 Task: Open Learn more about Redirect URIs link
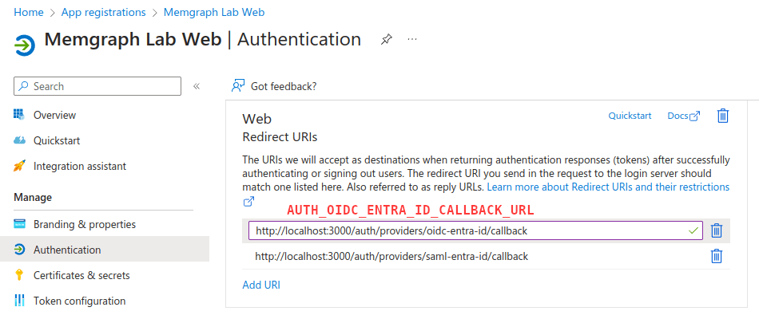pyautogui.click(x=608, y=187)
